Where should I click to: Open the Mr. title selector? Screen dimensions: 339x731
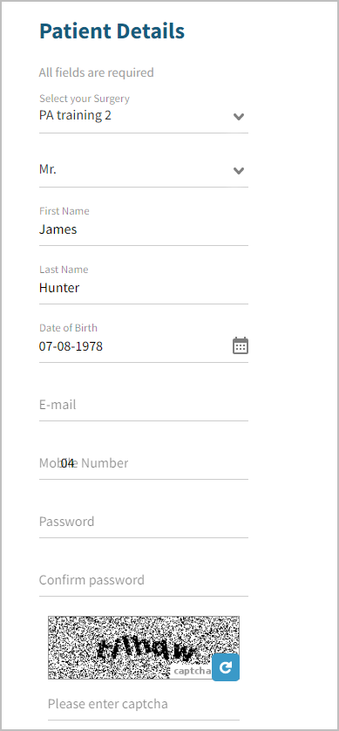click(x=144, y=170)
